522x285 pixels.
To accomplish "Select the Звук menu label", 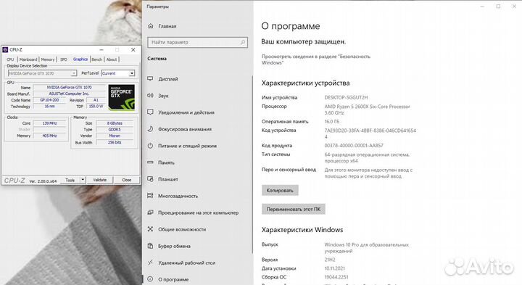I will [163, 96].
